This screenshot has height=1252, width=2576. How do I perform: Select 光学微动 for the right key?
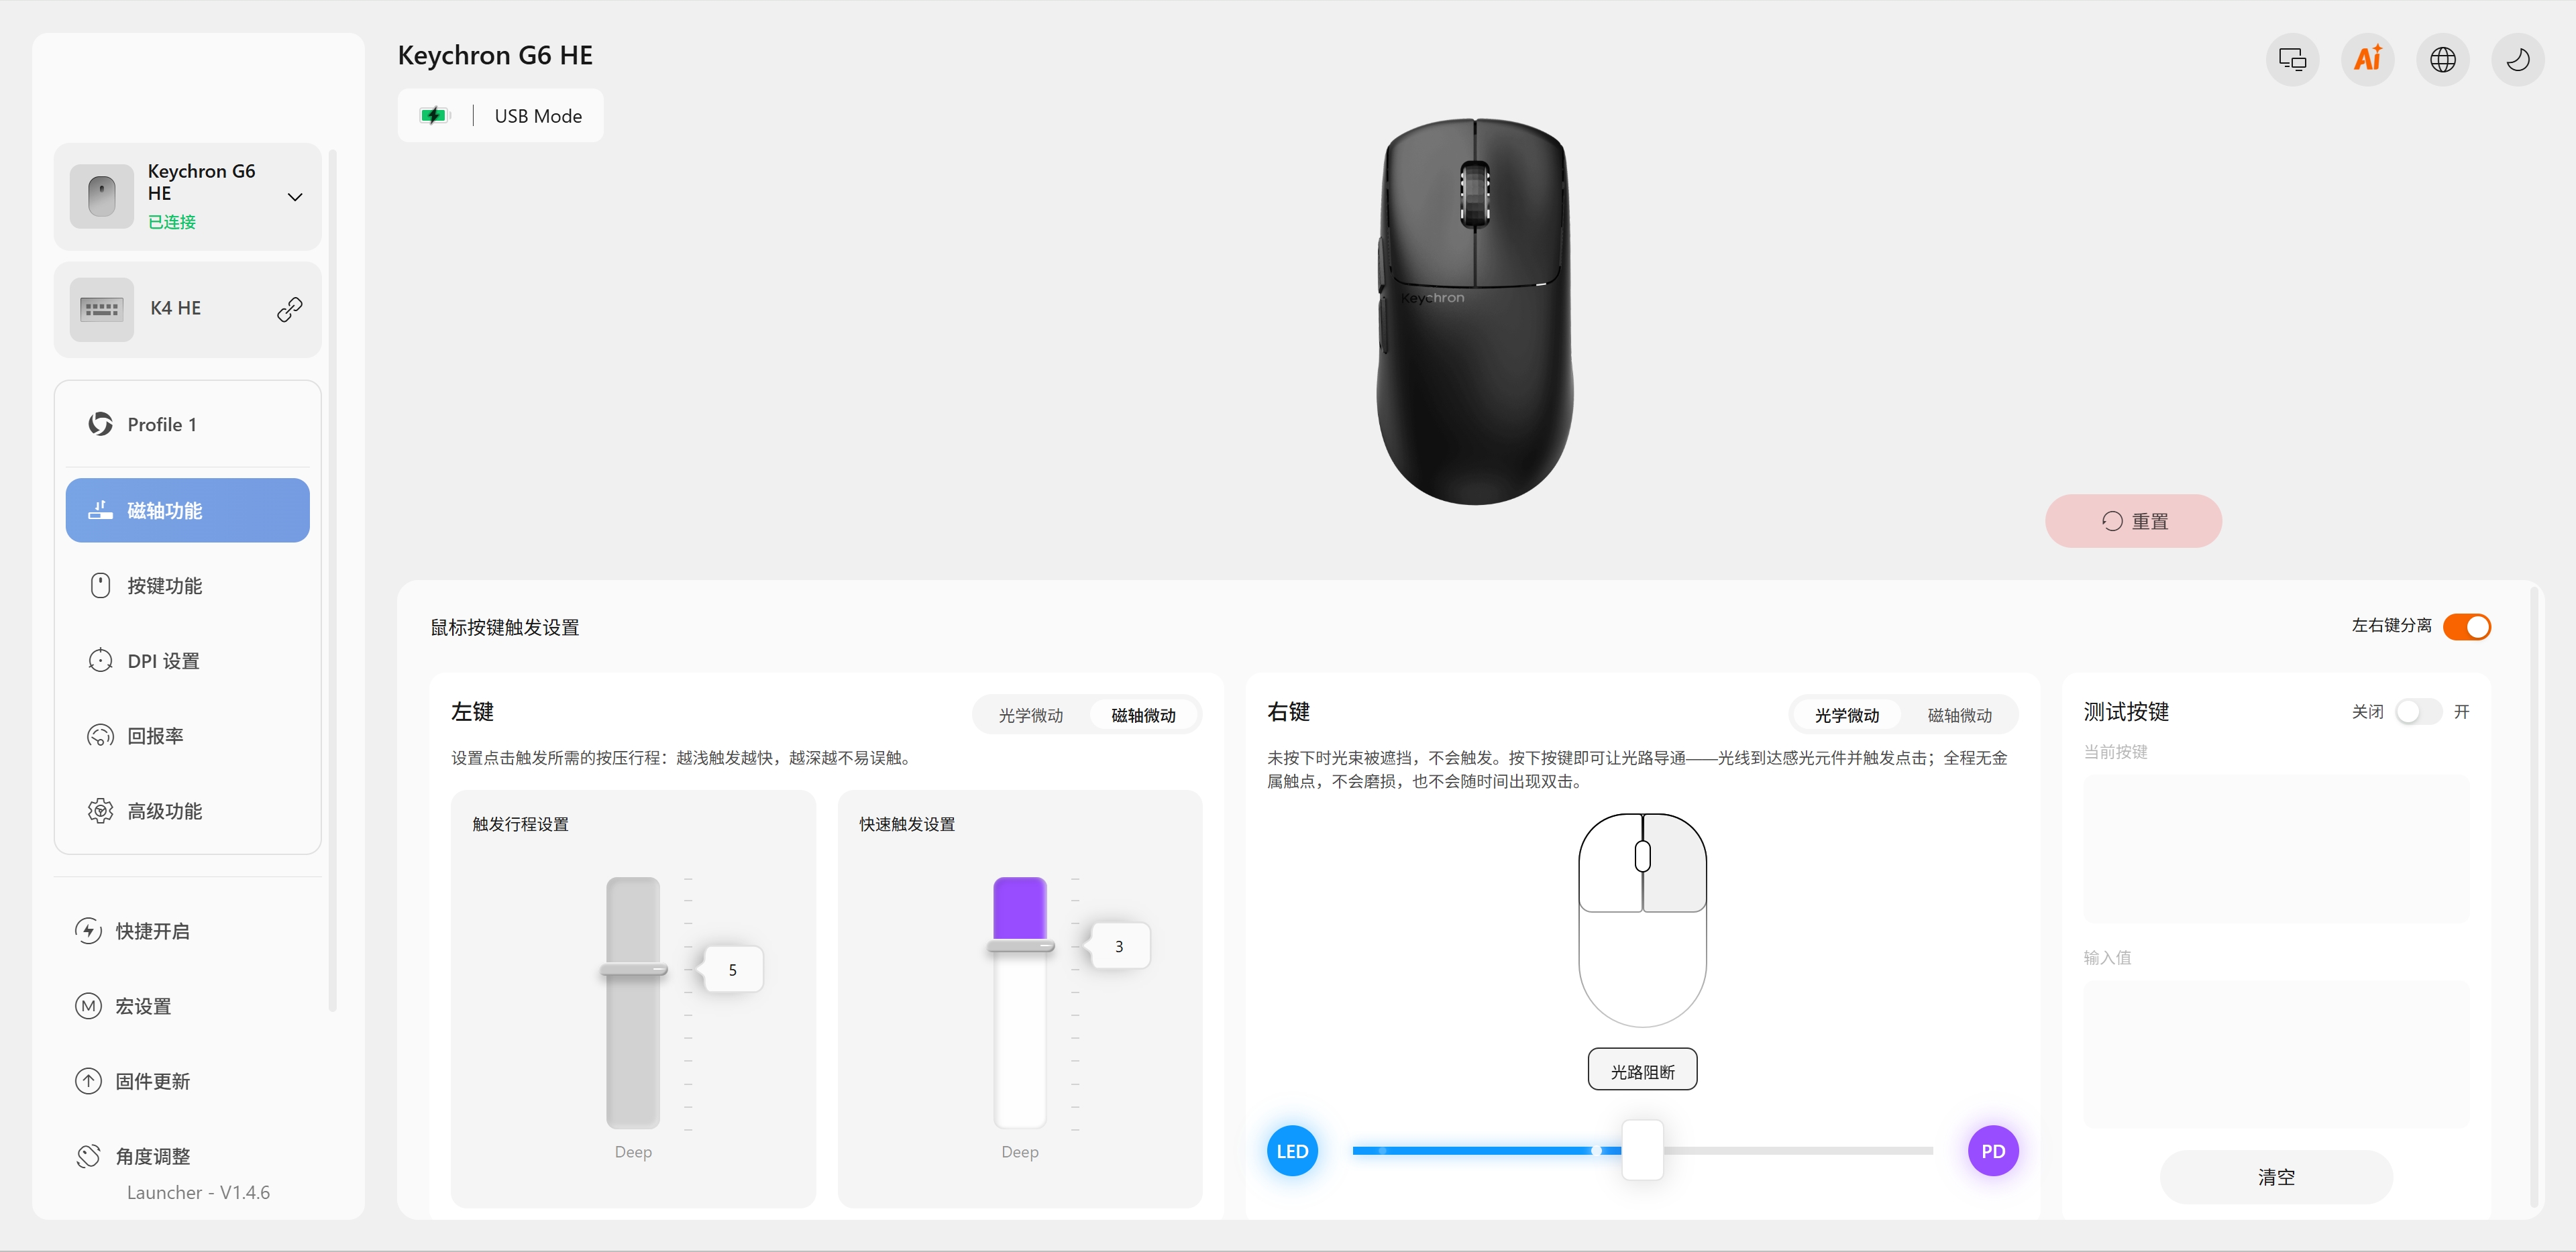click(x=1847, y=716)
